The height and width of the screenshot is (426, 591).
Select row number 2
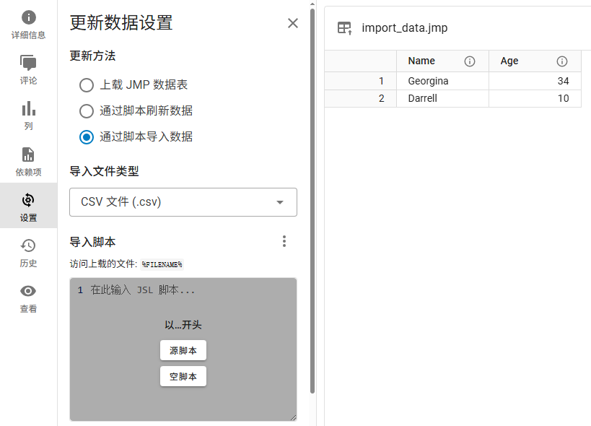tap(360, 98)
